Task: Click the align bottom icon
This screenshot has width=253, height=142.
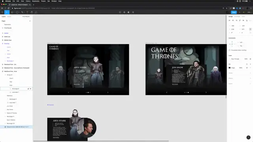Action: pos(247,21)
